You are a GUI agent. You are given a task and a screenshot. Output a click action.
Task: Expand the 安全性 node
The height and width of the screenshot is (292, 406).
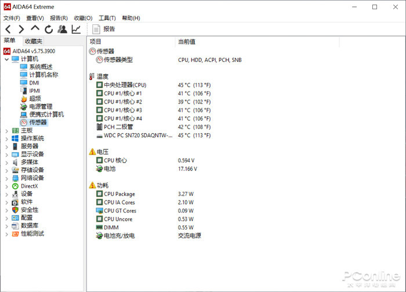7,210
